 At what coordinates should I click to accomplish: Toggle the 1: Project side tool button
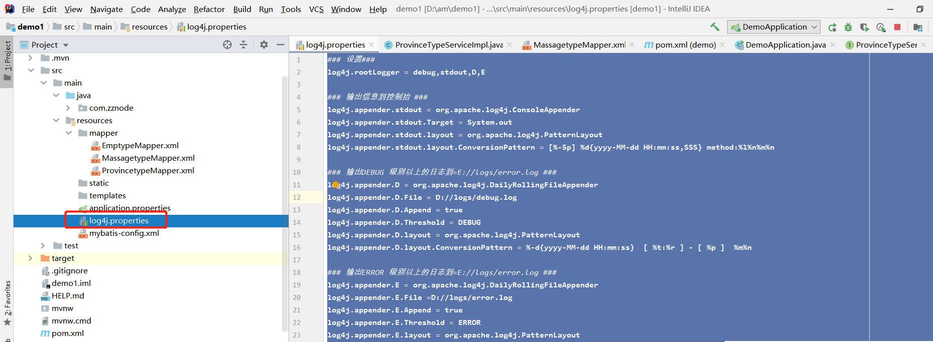point(7,62)
